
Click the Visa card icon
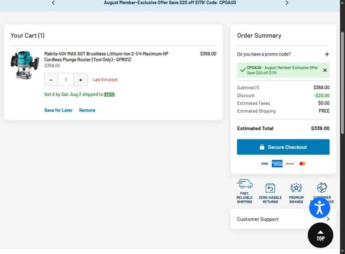click(x=265, y=164)
